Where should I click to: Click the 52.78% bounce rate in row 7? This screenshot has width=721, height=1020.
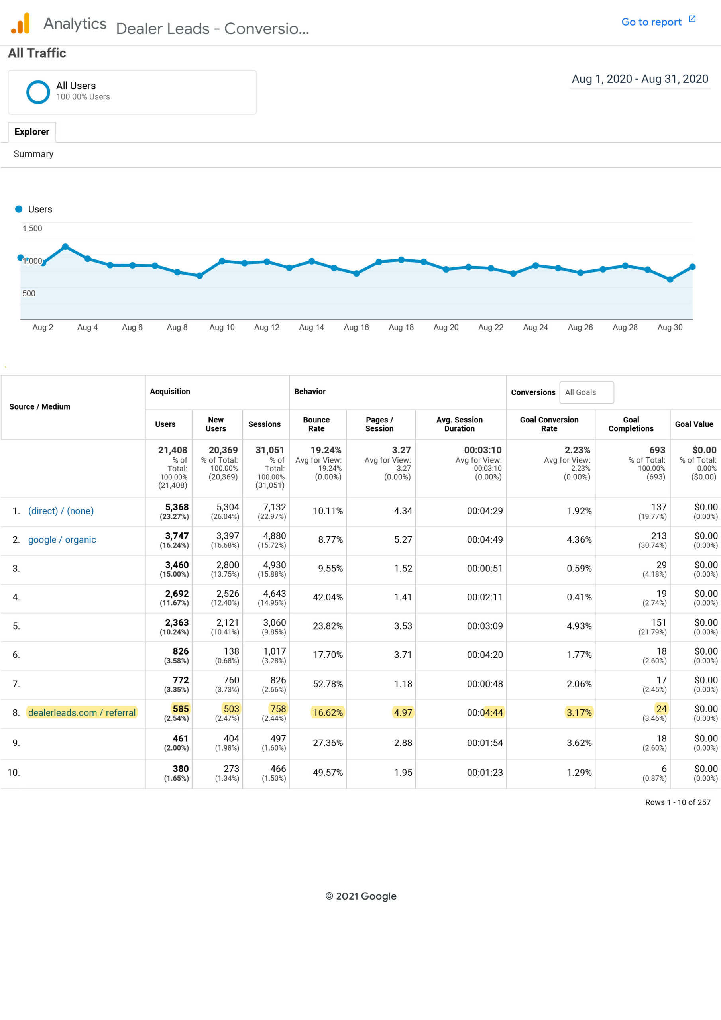[x=328, y=684]
